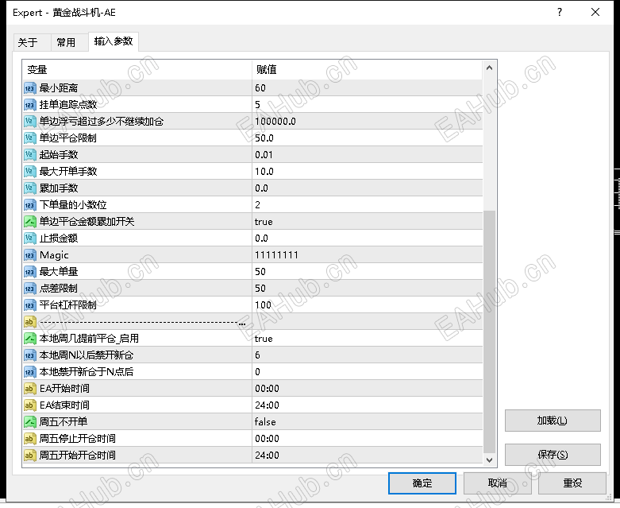Image resolution: width=620 pixels, height=508 pixels.
Task: Confirm with the 确定 button
Action: click(x=422, y=483)
